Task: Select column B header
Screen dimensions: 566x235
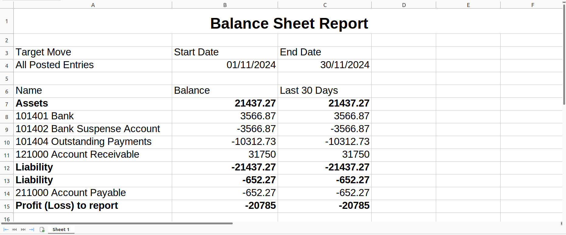Action: coord(225,5)
